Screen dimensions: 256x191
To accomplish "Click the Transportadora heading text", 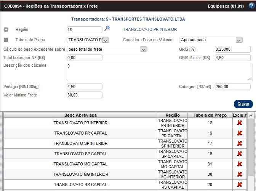I will (128, 19).
